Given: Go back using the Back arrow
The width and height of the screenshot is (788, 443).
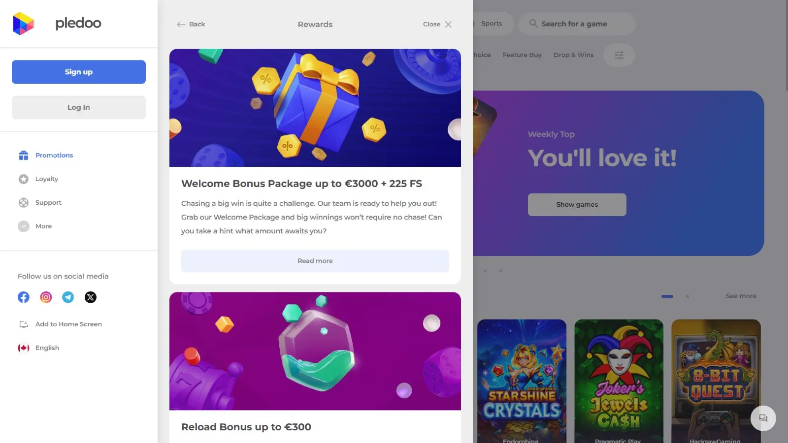Looking at the screenshot, I should 191,24.
